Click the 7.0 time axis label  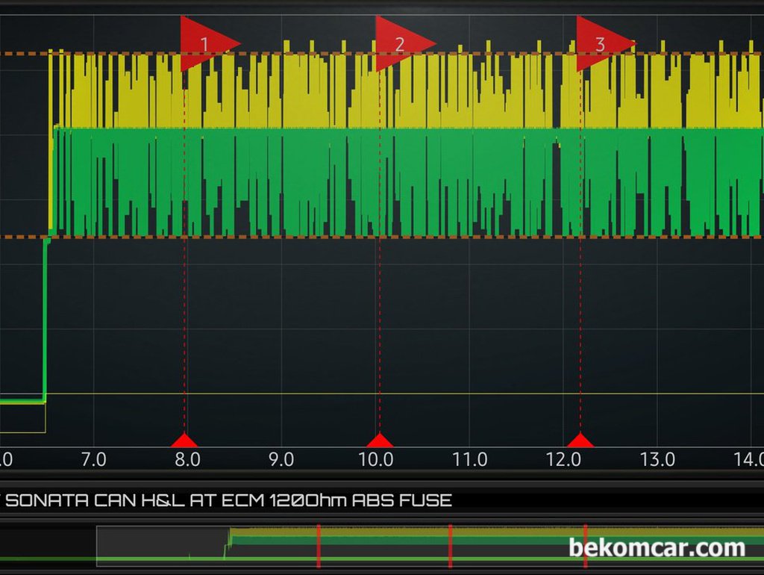(93, 459)
